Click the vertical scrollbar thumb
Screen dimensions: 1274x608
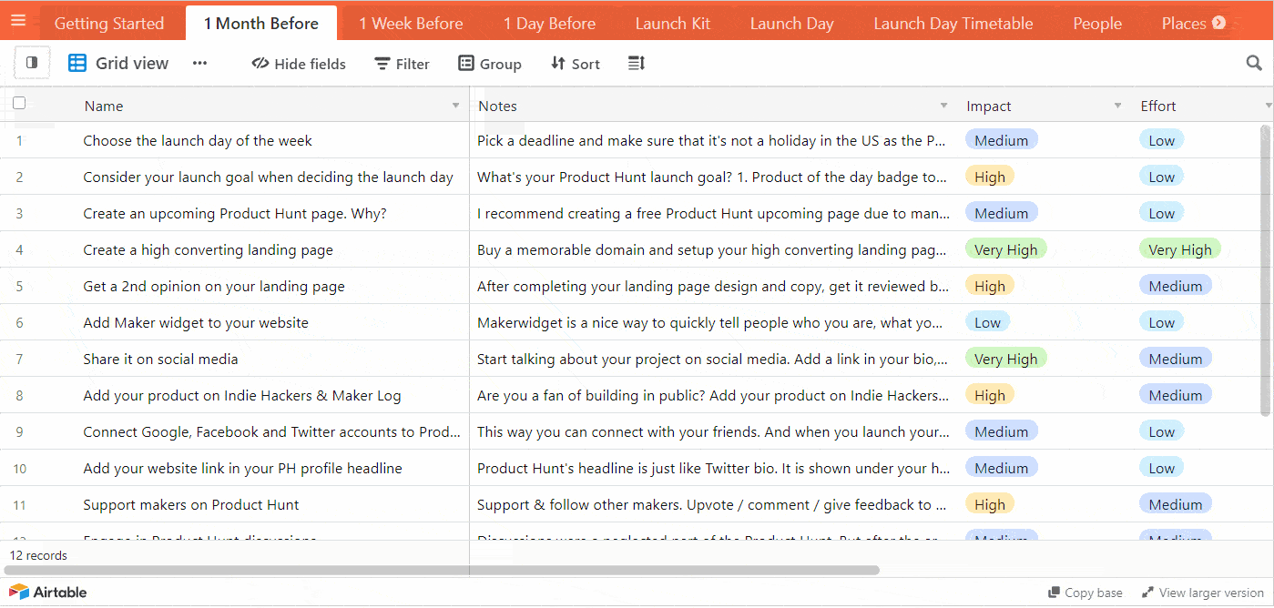(x=1265, y=269)
